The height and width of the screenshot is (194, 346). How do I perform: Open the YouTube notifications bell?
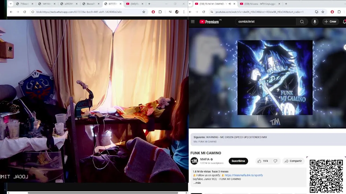pos(344,22)
